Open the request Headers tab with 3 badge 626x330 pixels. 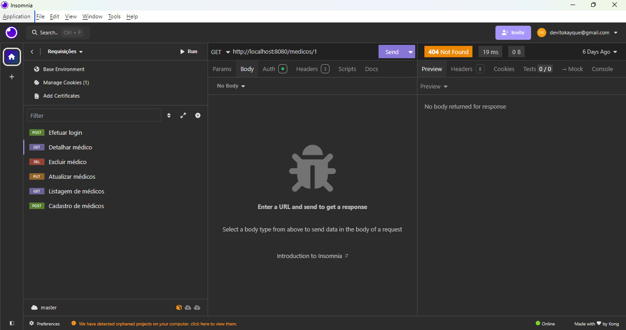coord(313,69)
